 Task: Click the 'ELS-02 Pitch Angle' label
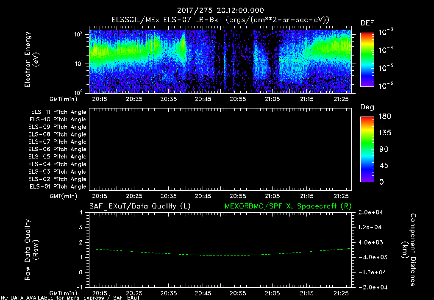(x=57, y=179)
